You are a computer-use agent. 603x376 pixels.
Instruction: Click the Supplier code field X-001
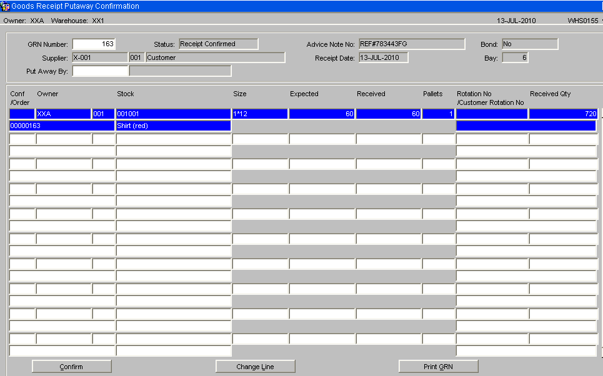[x=100, y=57]
